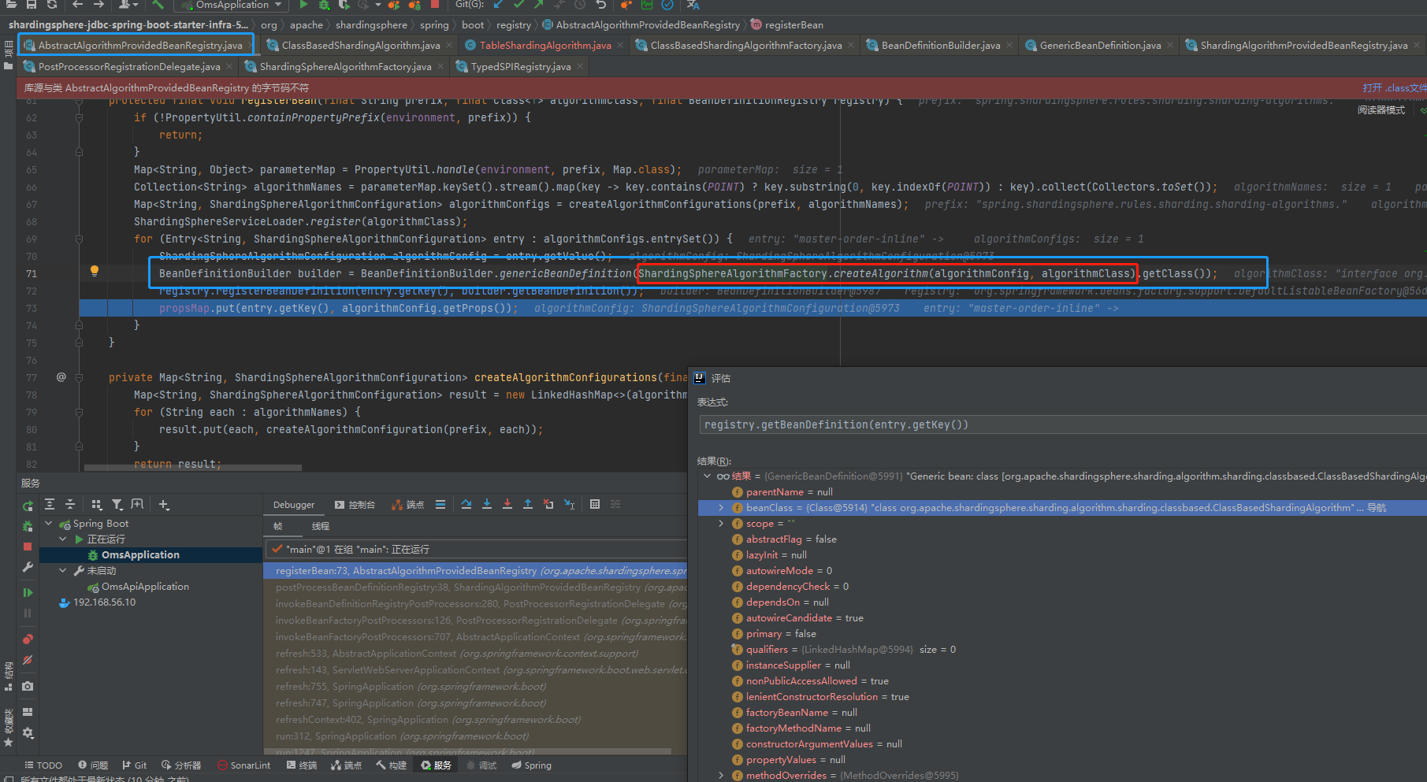Select the 'primary = false' field row
The height and width of the screenshot is (782, 1427).
(x=1061, y=633)
